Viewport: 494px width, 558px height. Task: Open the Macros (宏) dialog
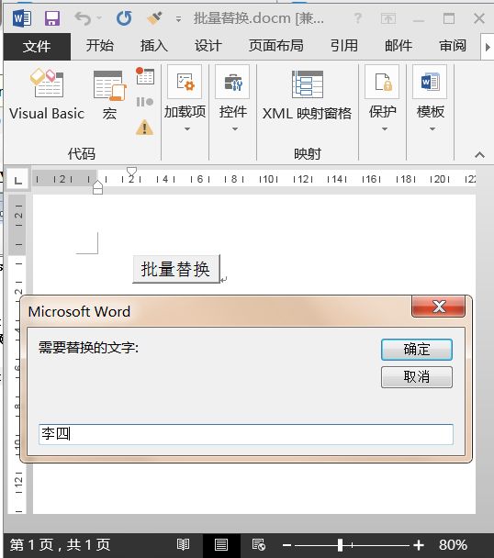pyautogui.click(x=109, y=95)
